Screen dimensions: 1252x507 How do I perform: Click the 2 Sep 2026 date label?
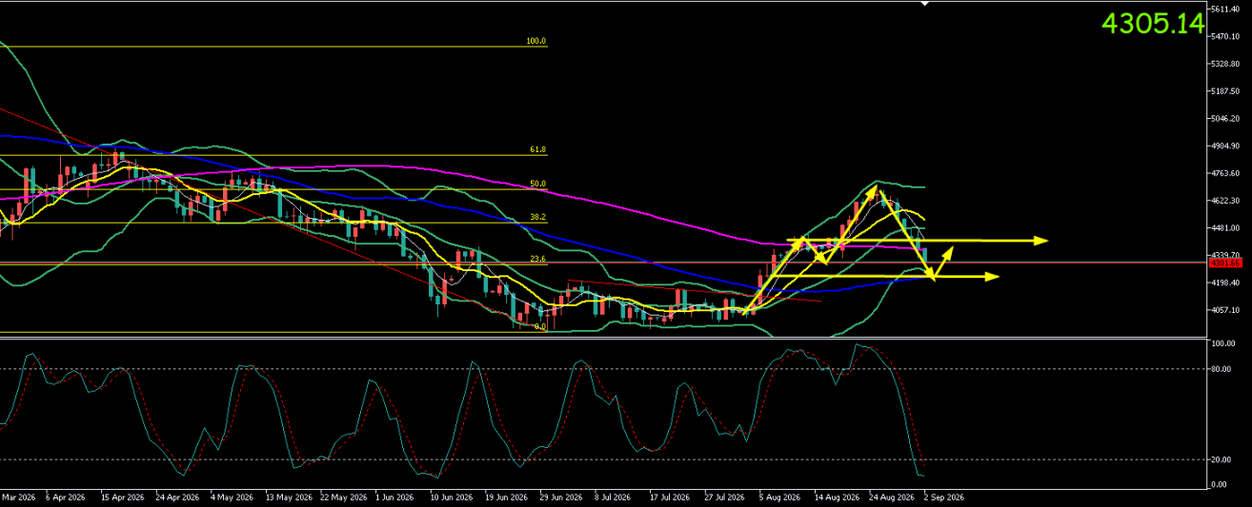(944, 497)
